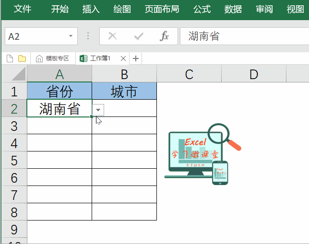The height and width of the screenshot is (244, 309).
Task: Open the 公式 ribbon tab
Action: [x=202, y=9]
